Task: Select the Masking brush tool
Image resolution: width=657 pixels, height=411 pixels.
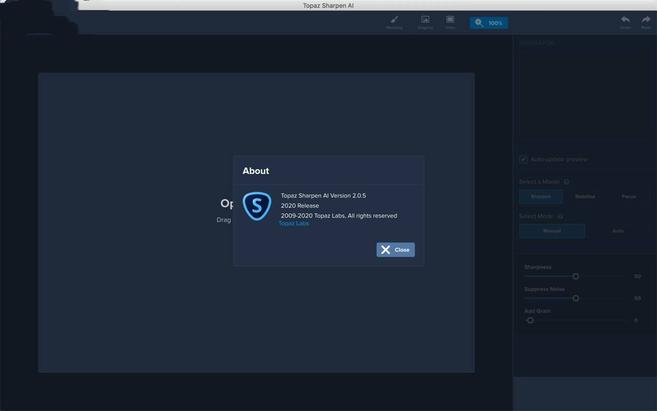Action: (394, 22)
